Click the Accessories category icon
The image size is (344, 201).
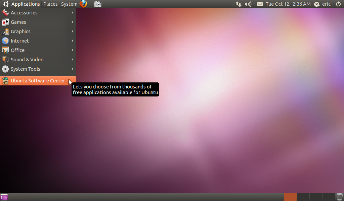(5, 13)
